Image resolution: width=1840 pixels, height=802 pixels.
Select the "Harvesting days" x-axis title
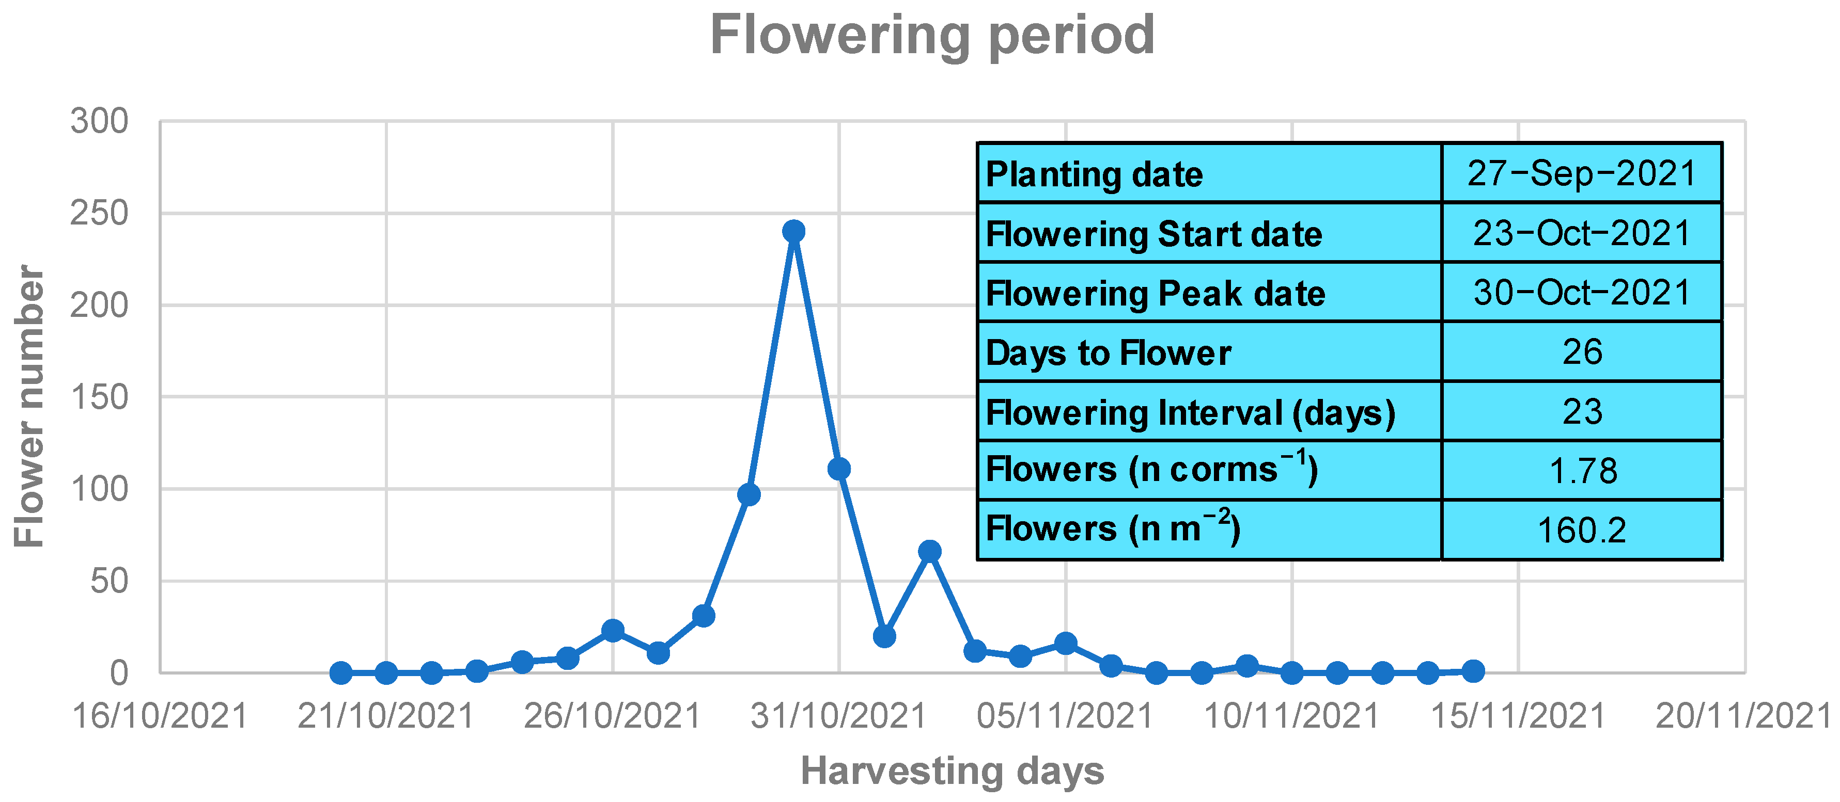click(952, 772)
